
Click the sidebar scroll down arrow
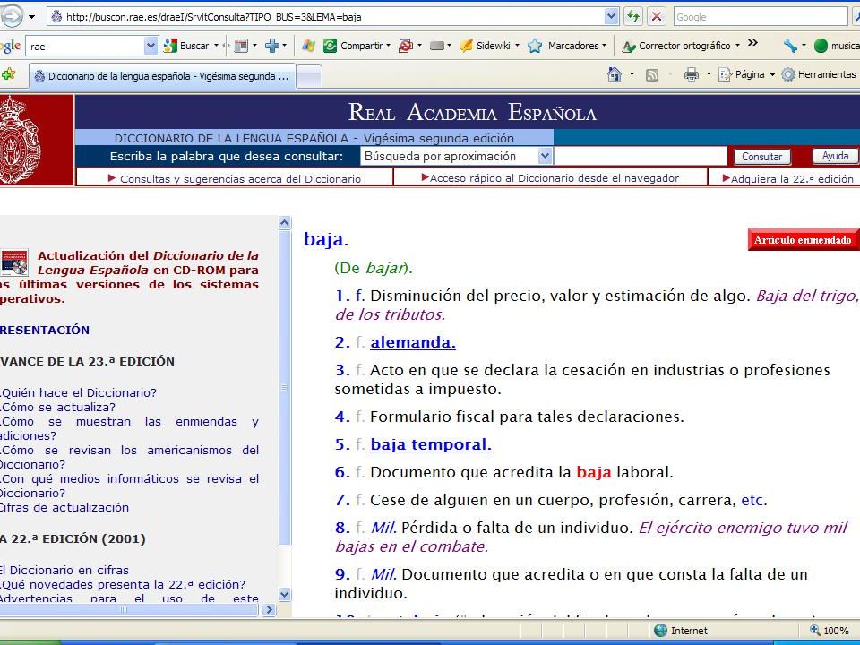[285, 594]
